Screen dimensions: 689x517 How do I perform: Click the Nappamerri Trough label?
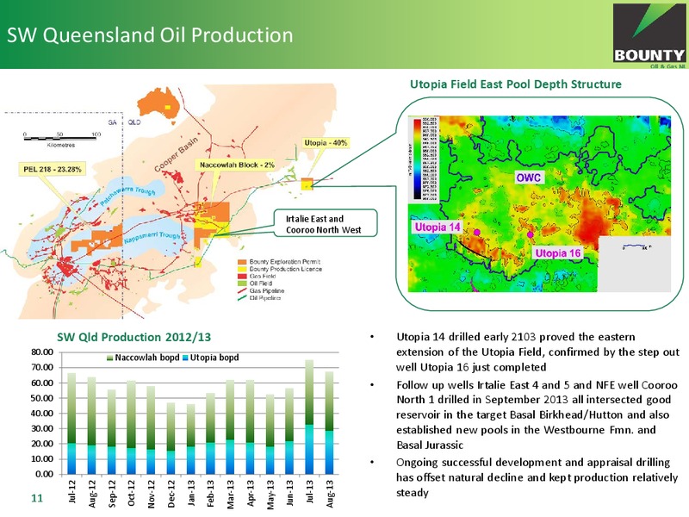(152, 238)
